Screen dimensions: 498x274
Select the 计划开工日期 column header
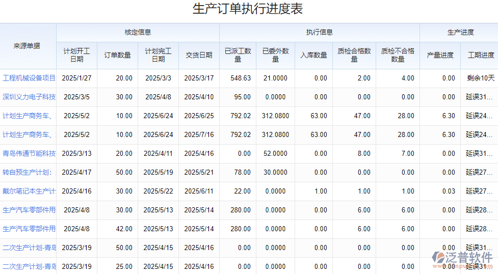tap(76, 55)
